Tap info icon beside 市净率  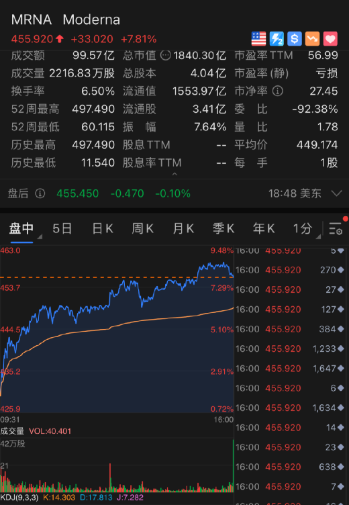coord(278,91)
